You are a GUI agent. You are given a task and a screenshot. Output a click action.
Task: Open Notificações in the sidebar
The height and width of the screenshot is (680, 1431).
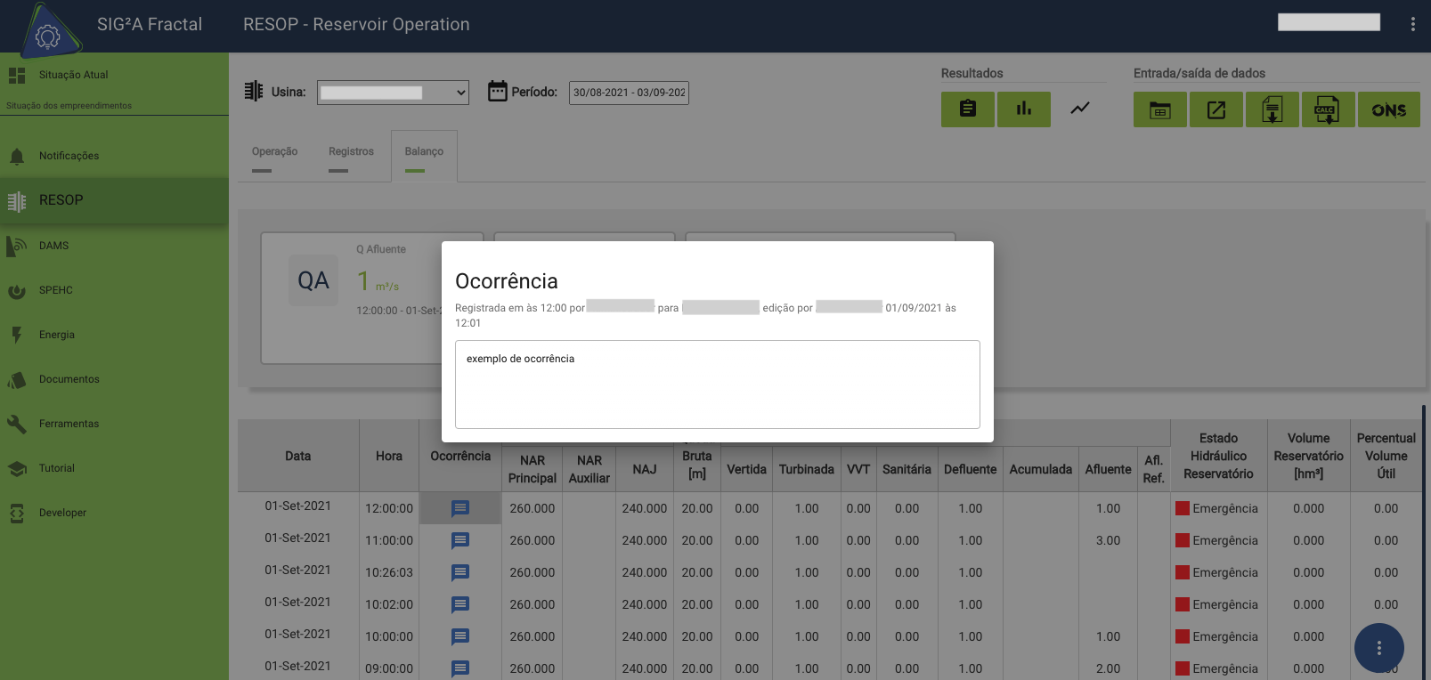coord(69,156)
